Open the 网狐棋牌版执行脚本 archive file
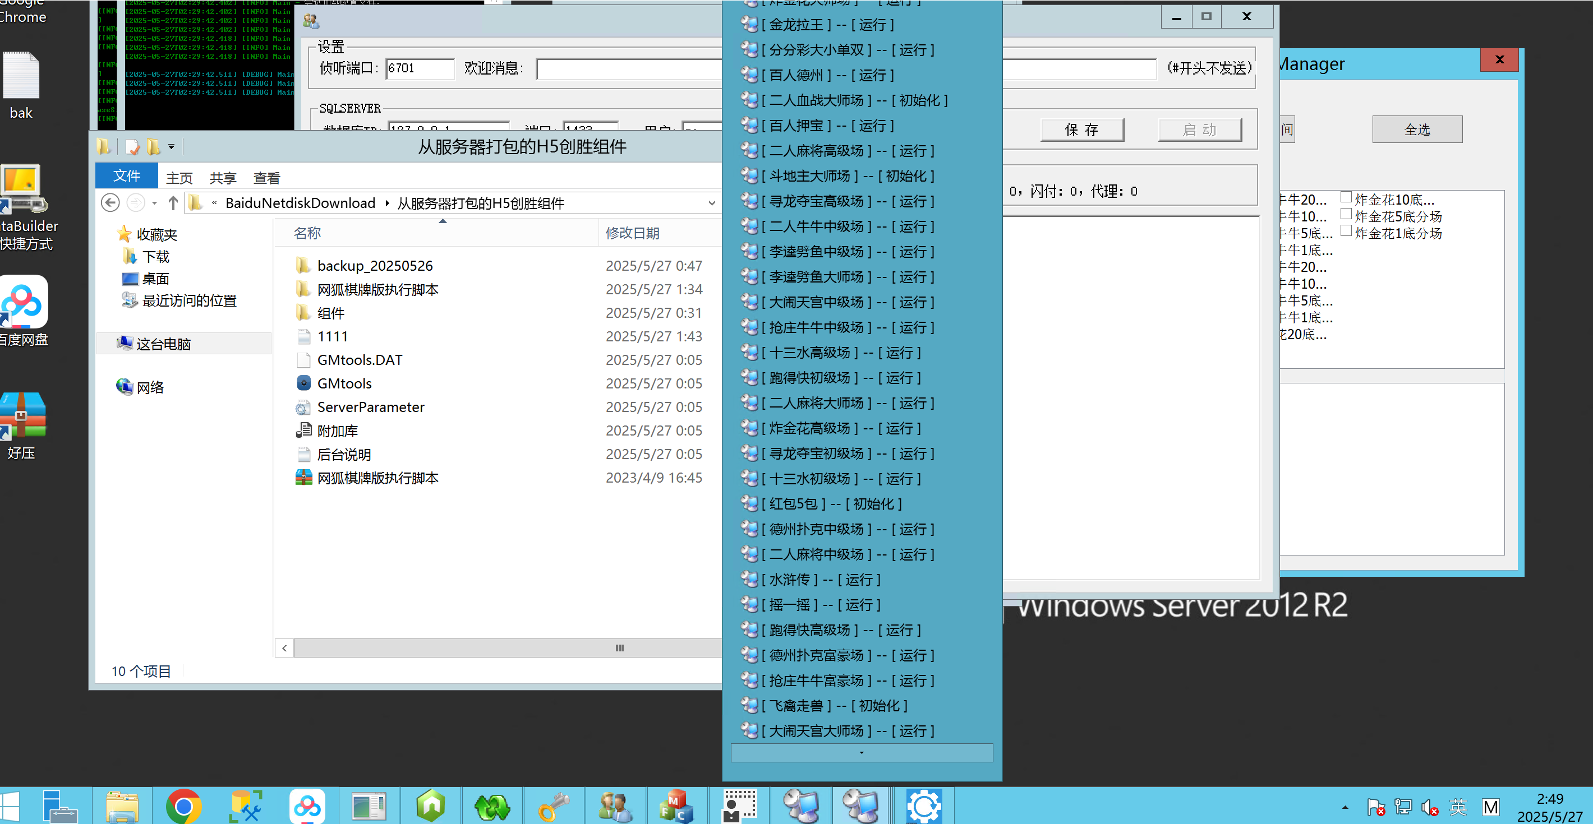Viewport: 1593px width, 824px height. point(377,478)
